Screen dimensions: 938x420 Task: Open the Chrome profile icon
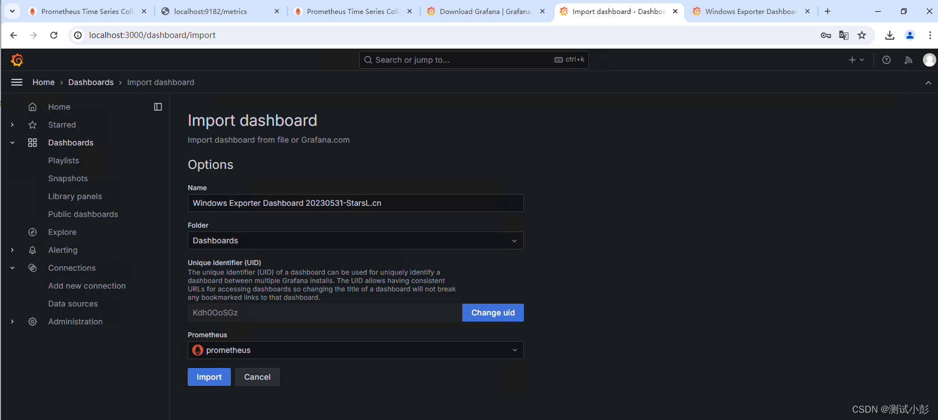[910, 35]
